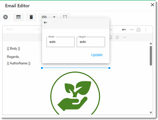The image size is (158, 120).
Task: Open the insert table rows toolbar icon
Action: click(x=18, y=17)
